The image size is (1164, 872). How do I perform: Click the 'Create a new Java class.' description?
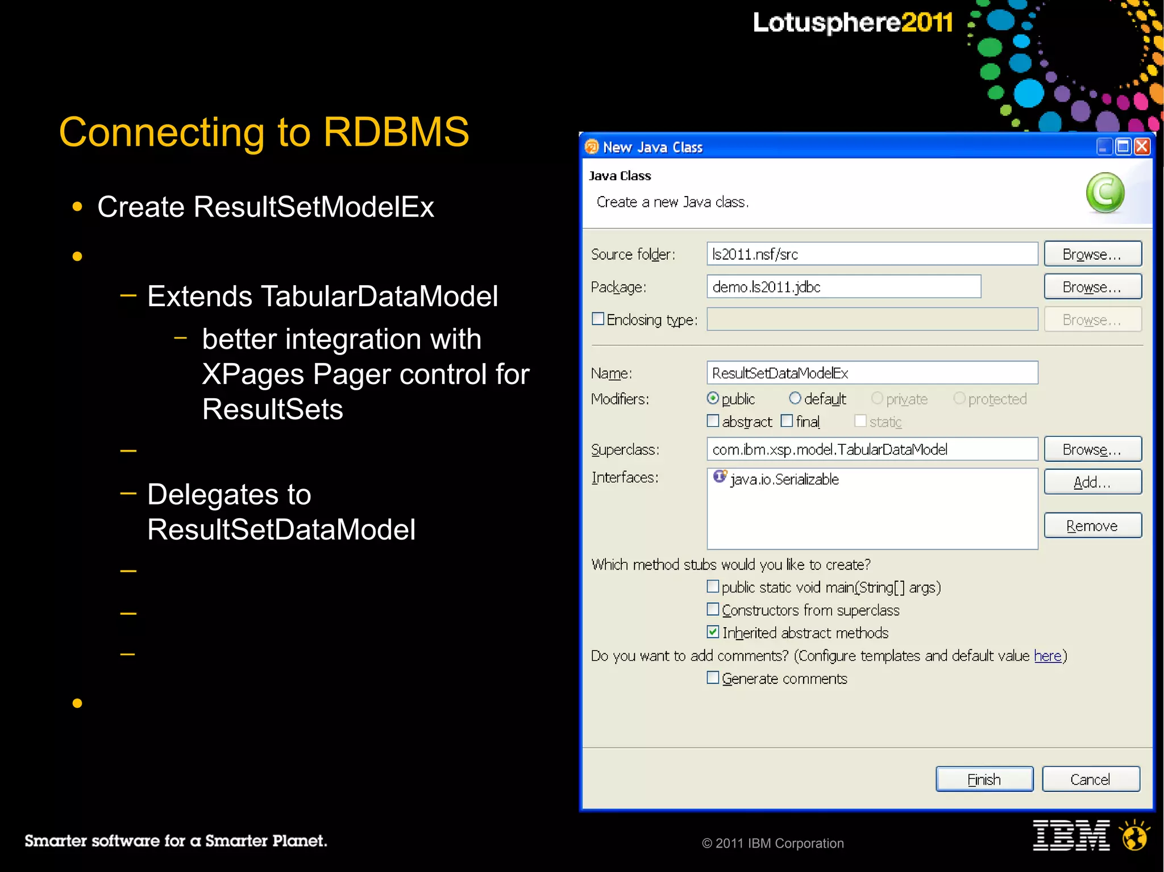point(672,202)
